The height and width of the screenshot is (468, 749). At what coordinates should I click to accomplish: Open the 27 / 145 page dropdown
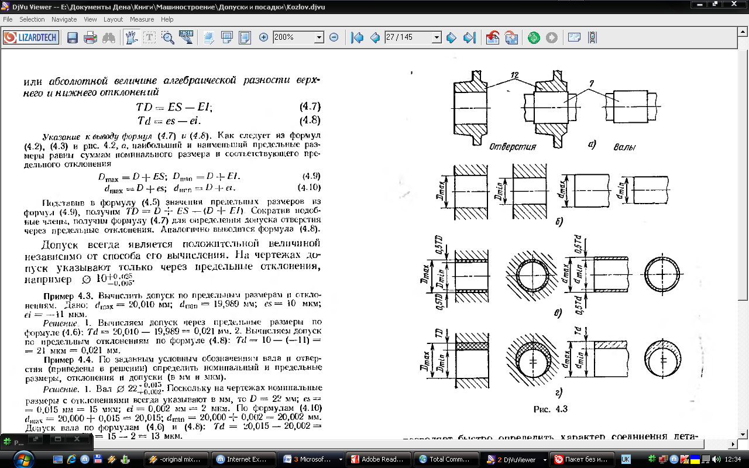[437, 37]
